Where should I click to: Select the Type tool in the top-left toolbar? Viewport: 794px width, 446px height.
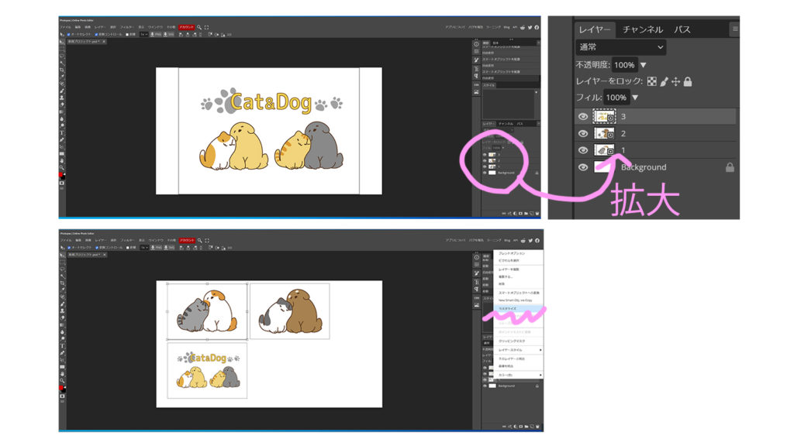pos(62,132)
